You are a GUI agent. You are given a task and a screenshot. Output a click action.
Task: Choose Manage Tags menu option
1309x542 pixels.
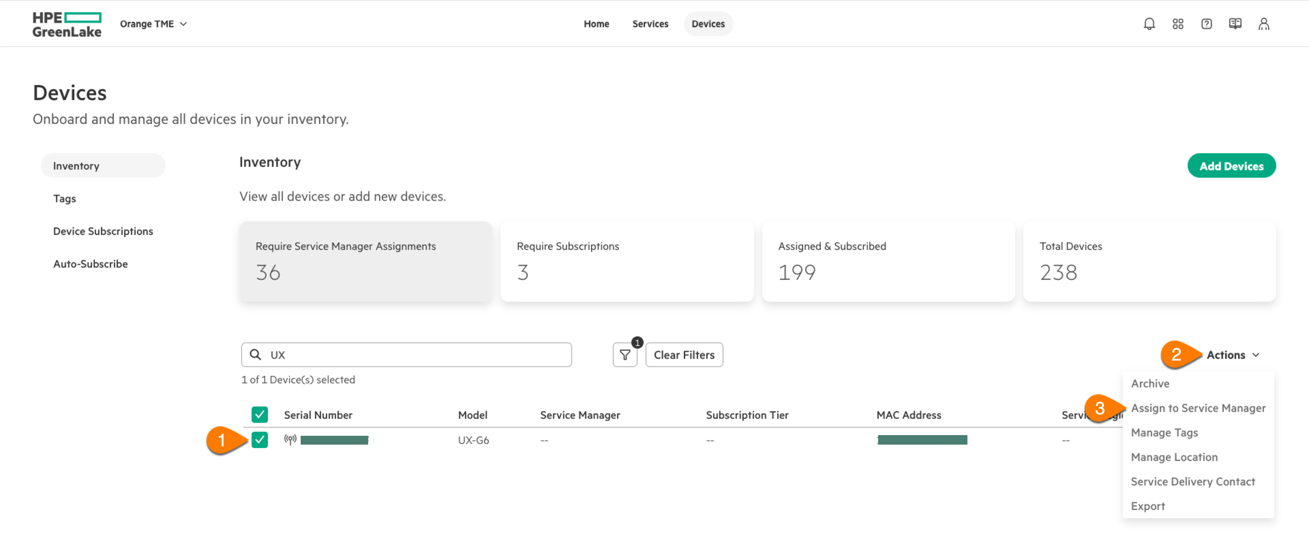pos(1164,432)
